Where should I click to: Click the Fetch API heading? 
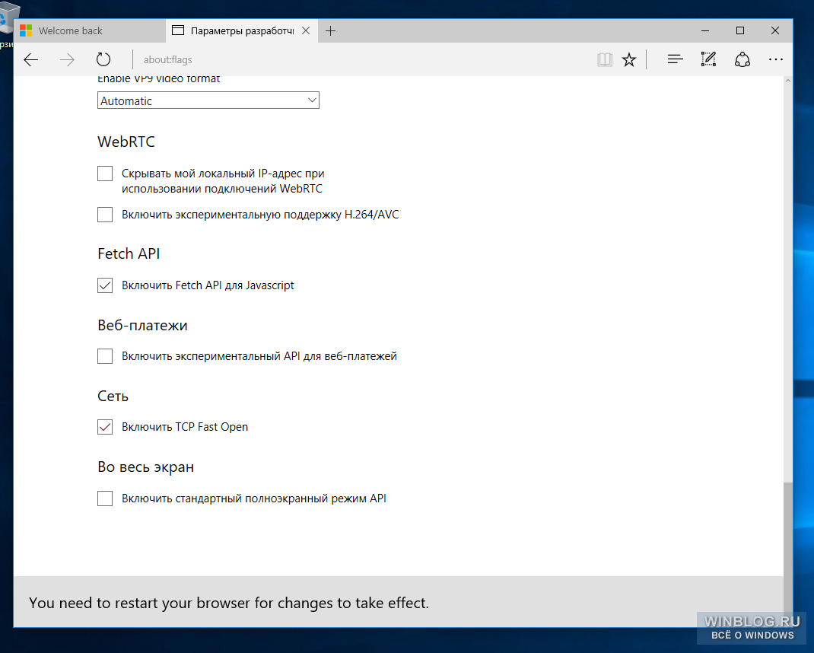click(129, 253)
